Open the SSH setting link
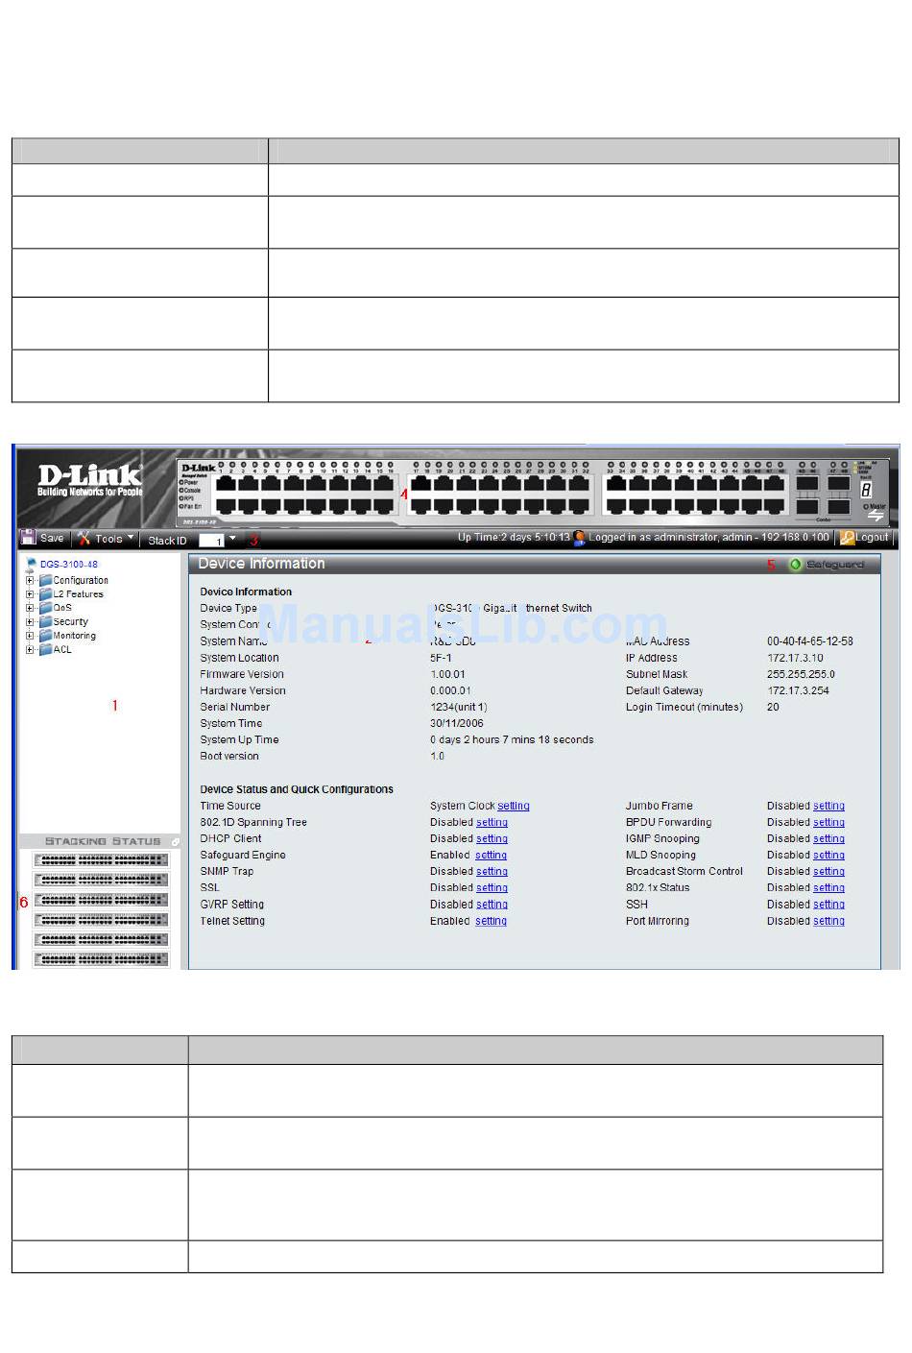Image resolution: width=912 pixels, height=1353 pixels. [x=828, y=905]
